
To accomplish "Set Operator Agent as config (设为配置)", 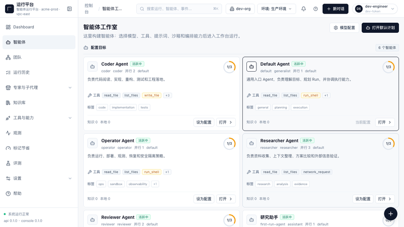I will coord(204,199).
